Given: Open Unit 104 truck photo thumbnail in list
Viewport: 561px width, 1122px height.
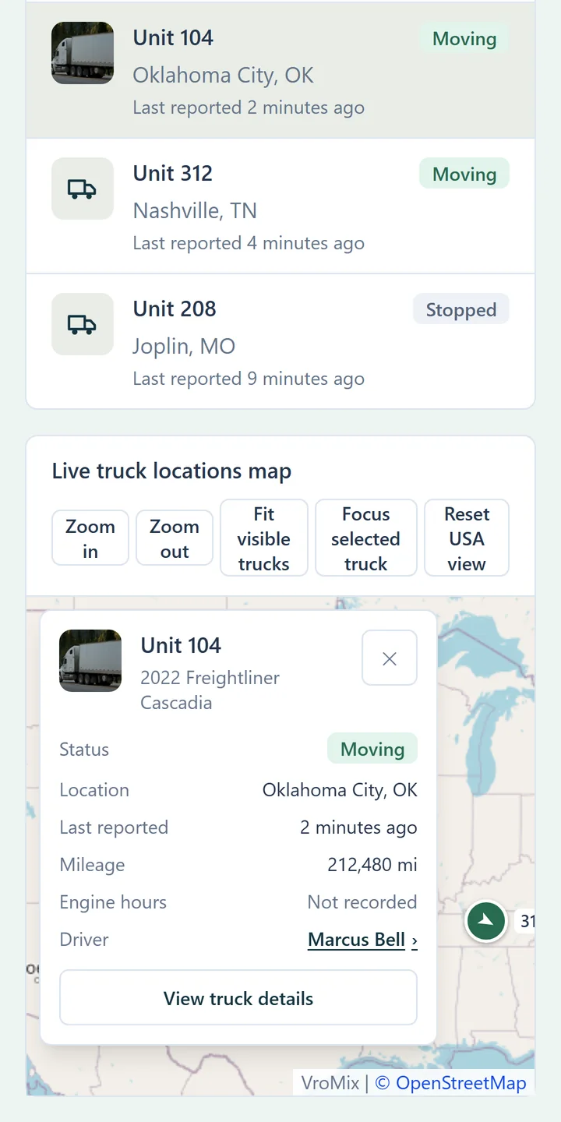Looking at the screenshot, I should [83, 53].
